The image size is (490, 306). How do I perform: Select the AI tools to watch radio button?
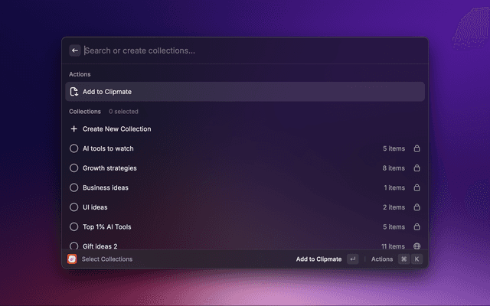point(74,148)
